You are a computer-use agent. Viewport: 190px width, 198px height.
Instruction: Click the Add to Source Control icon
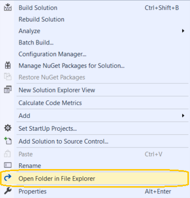click(8, 141)
